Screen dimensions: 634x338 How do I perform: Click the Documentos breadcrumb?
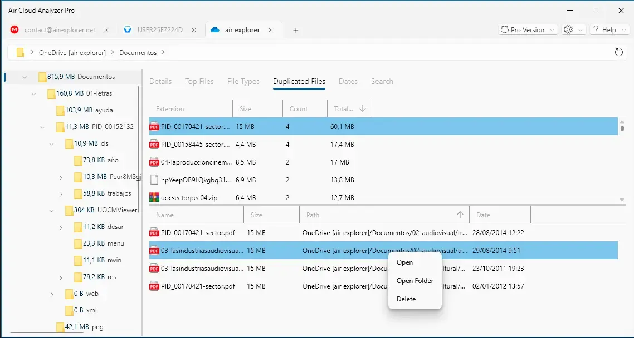coord(138,52)
